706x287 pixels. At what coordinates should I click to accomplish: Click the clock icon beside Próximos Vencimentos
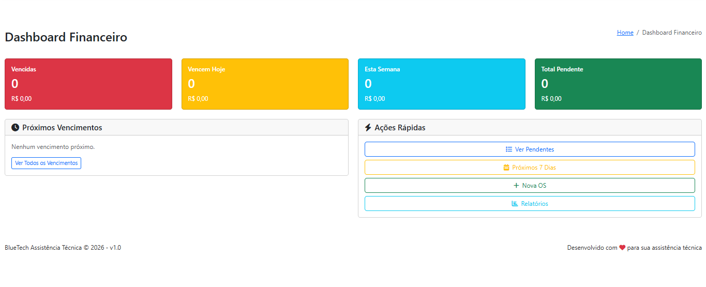click(x=15, y=127)
